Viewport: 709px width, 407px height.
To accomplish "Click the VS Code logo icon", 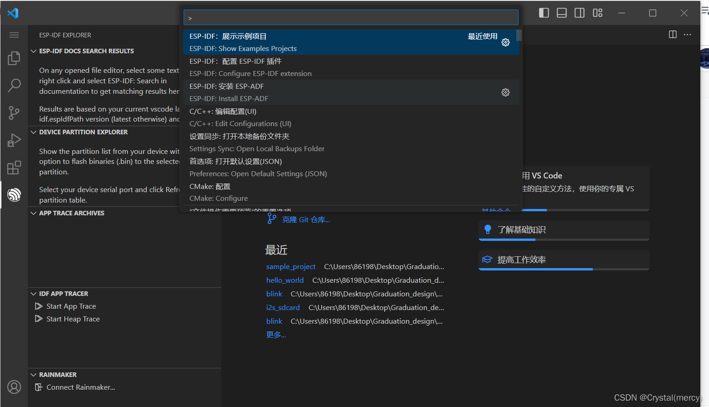I will pyautogui.click(x=13, y=13).
